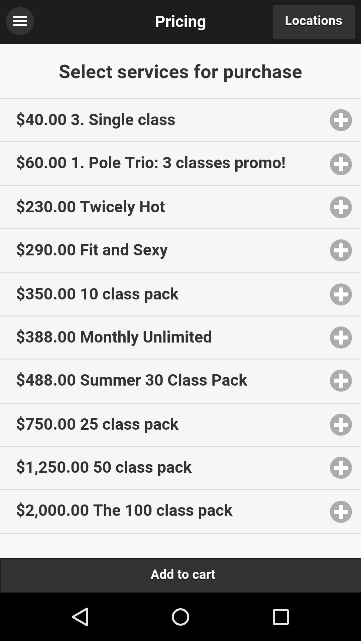Select the $40.00 Single class row text
This screenshot has width=361, height=641.
96,120
